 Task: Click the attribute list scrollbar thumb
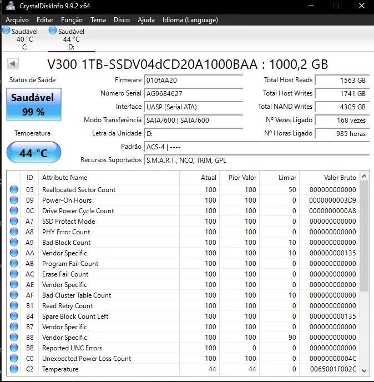coord(364,236)
